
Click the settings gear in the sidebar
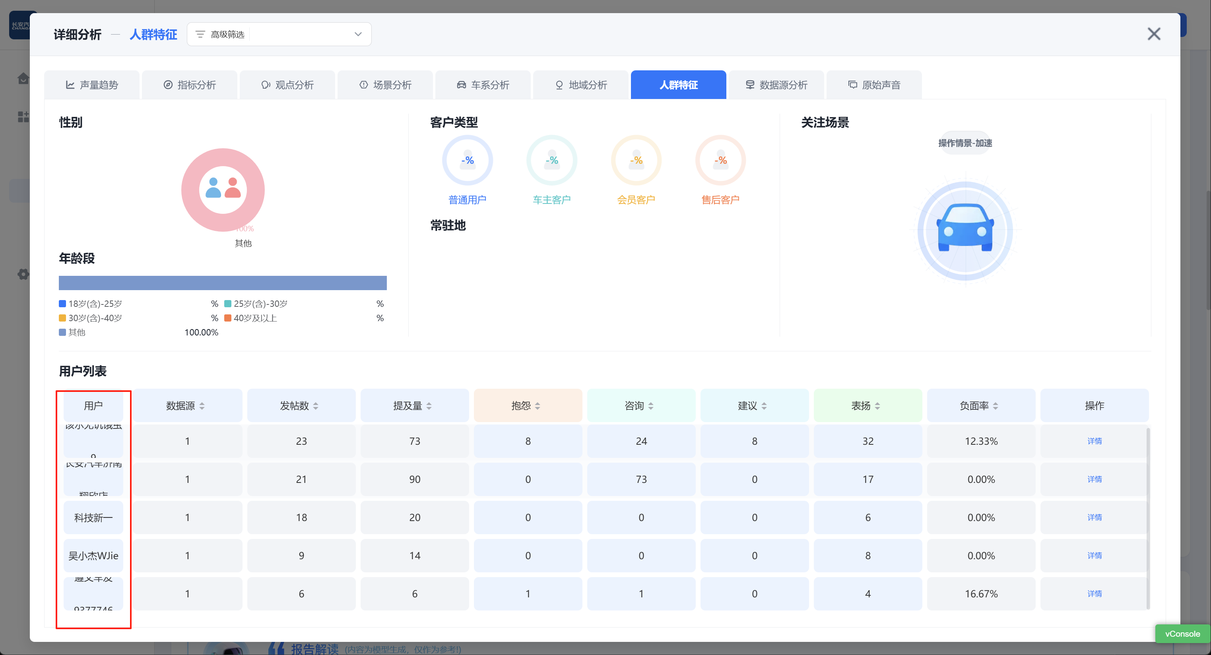(x=23, y=274)
